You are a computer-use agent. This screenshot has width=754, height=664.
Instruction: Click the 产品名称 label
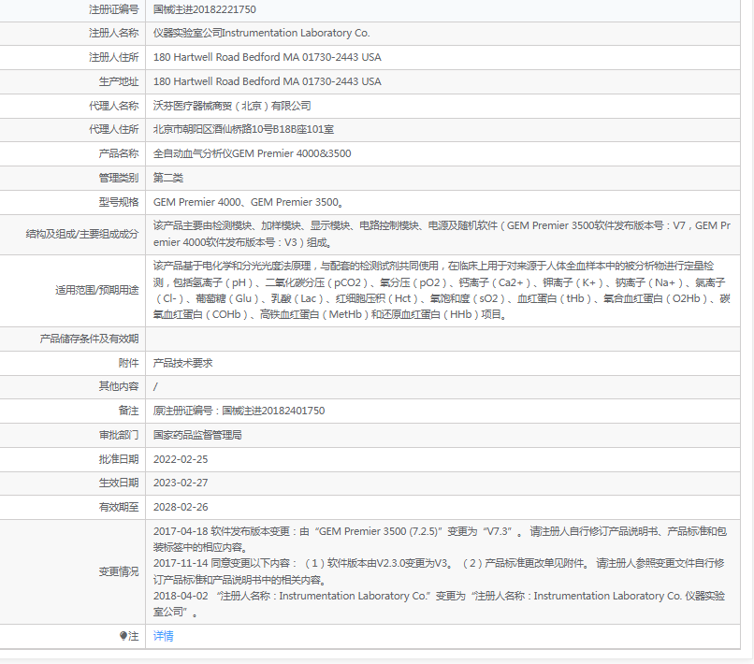119,154
